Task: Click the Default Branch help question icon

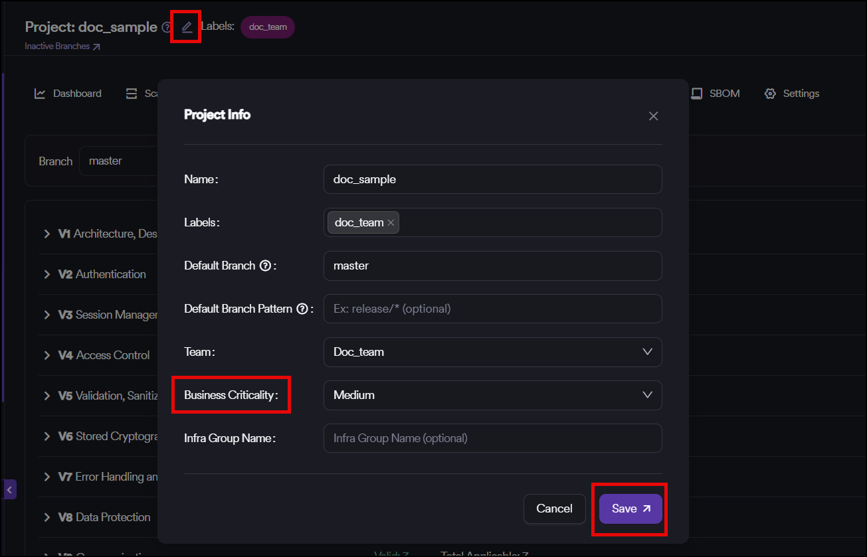Action: coord(265,266)
